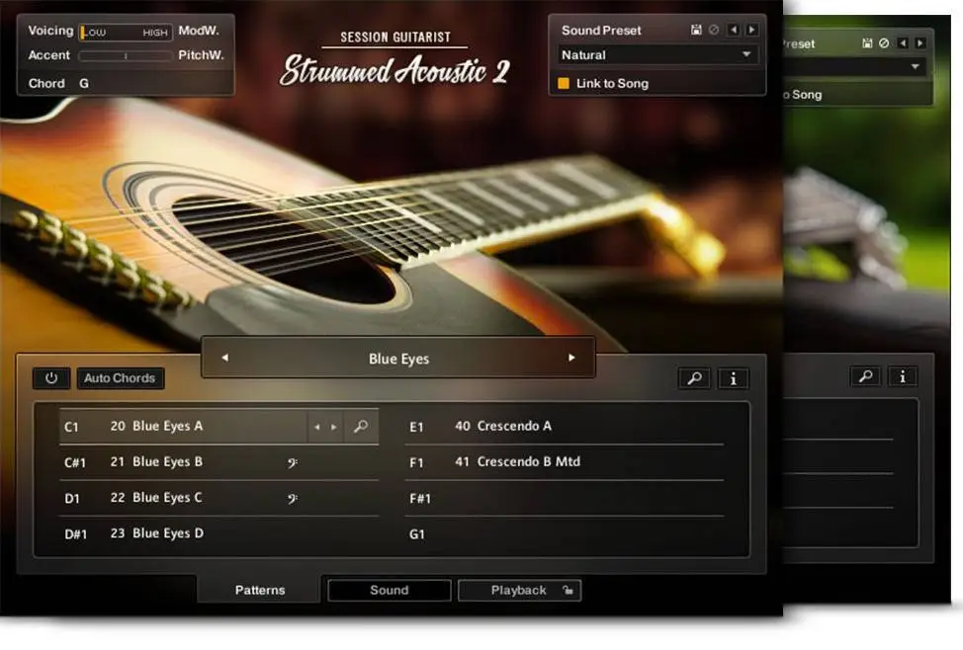Open magnifier browser in background window

(866, 376)
